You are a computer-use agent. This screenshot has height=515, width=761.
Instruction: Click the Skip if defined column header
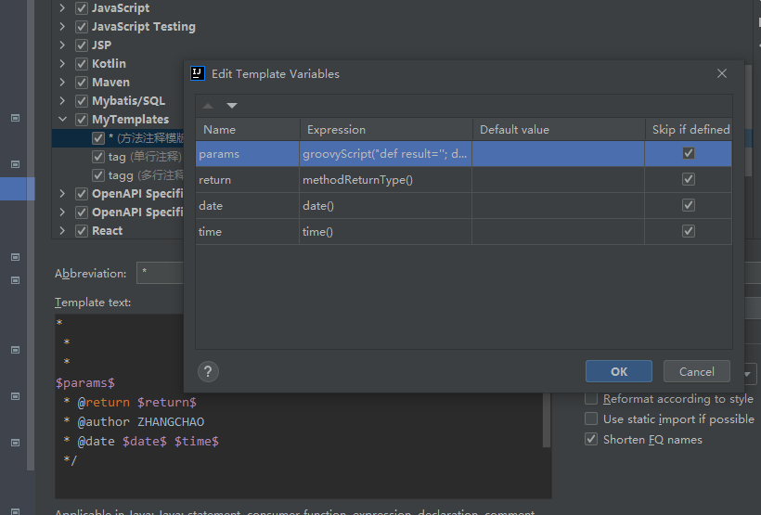[x=689, y=130]
